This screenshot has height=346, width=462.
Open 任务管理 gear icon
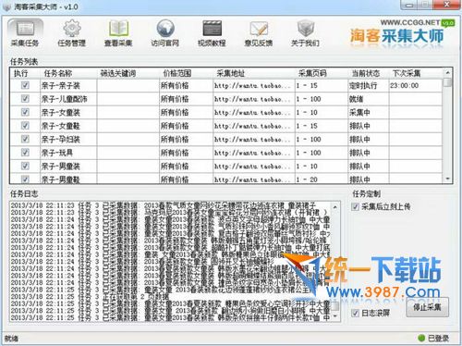(x=72, y=33)
